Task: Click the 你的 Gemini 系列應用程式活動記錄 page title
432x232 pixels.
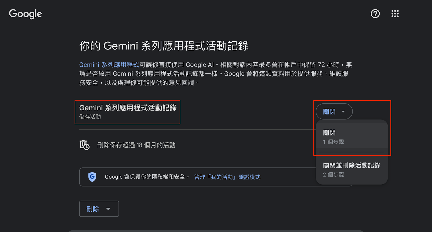Action: point(164,46)
